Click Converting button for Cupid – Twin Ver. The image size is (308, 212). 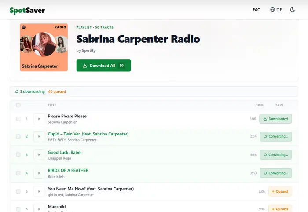pos(276,136)
